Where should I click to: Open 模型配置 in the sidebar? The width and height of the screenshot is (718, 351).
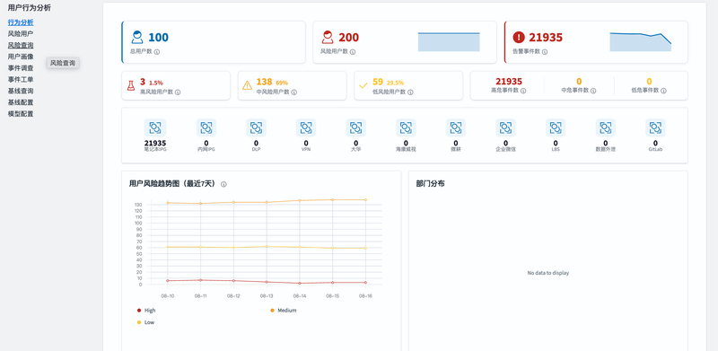click(21, 114)
